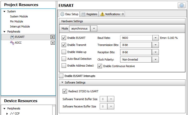
Task: Open Interrupt Module in project tree
Action: tap(20, 26)
